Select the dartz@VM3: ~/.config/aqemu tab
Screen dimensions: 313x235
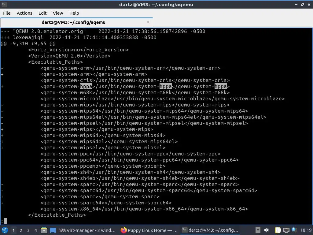pos(73,22)
